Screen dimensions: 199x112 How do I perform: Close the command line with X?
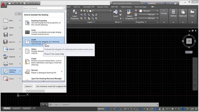(x=43, y=105)
